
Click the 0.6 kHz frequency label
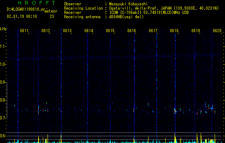click(x=3, y=136)
